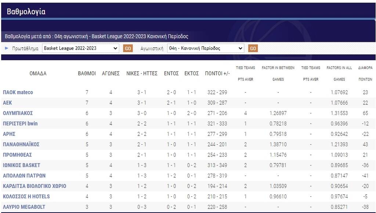Click the points cell 210 - 215
376x213 pixels.
point(217,197)
